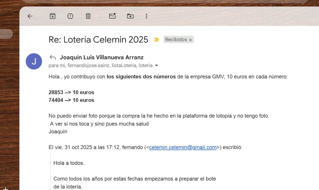This screenshot has width=319, height=190.
Task: Report this message as spam
Action: tap(70, 16)
